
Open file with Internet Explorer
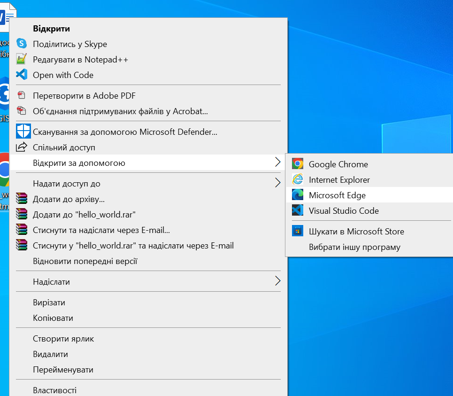[x=369, y=179]
